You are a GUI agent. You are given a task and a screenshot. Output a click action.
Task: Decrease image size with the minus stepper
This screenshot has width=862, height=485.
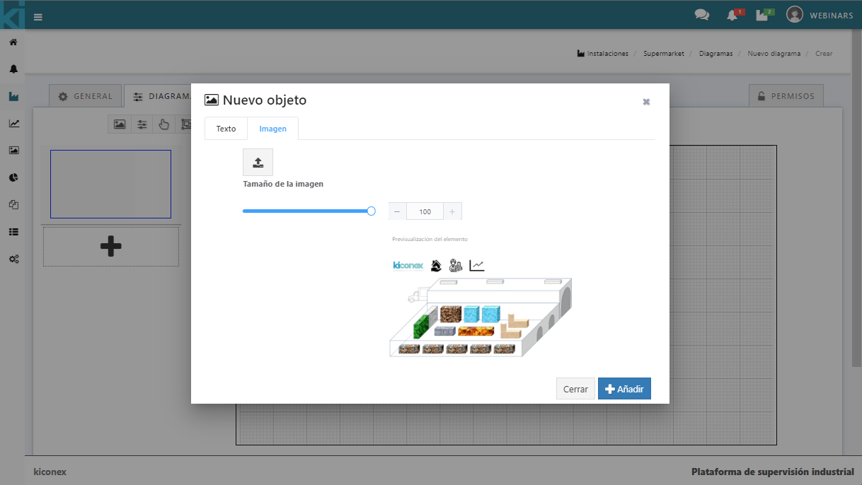(x=397, y=211)
